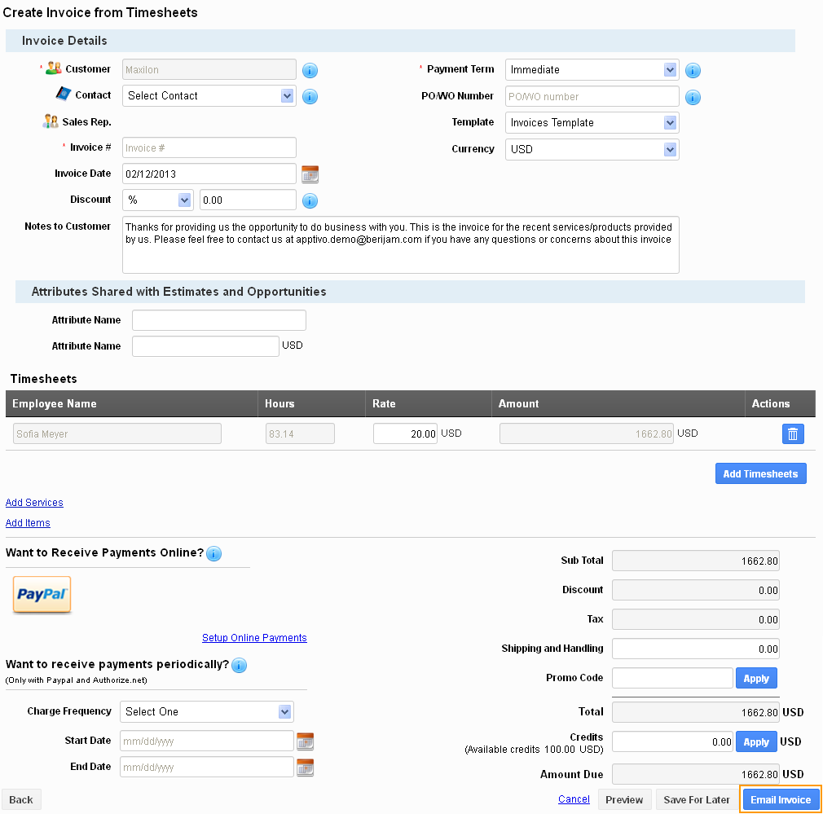This screenshot has width=823, height=814.
Task: Open the Start Date calendar picker
Action: (x=306, y=740)
